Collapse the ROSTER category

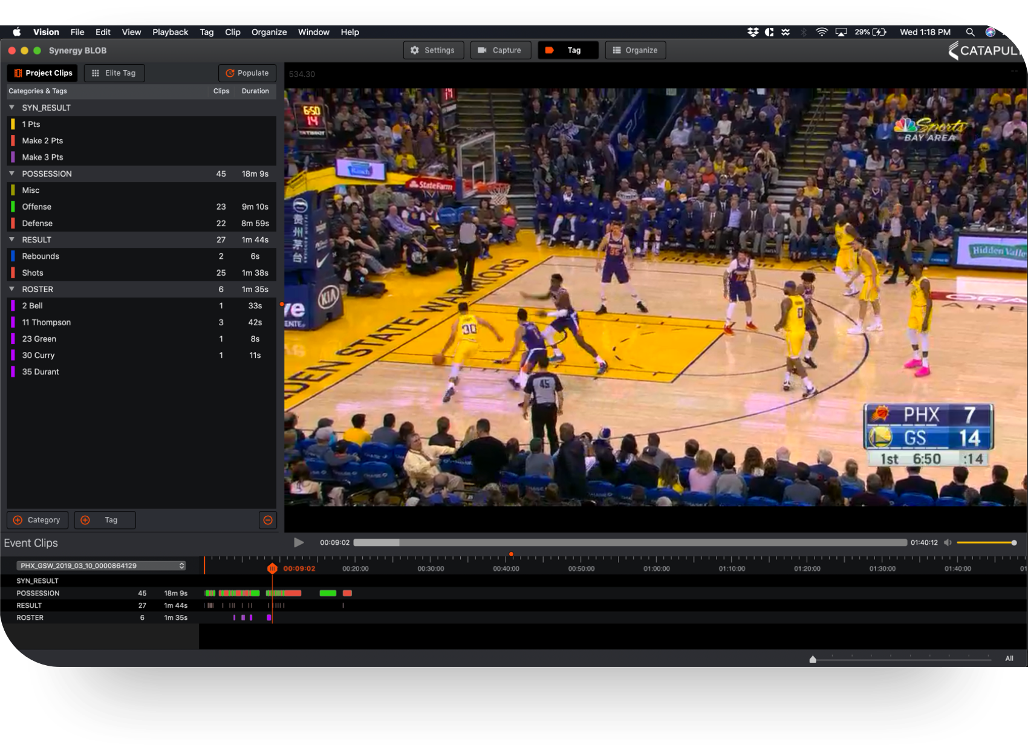click(11, 289)
